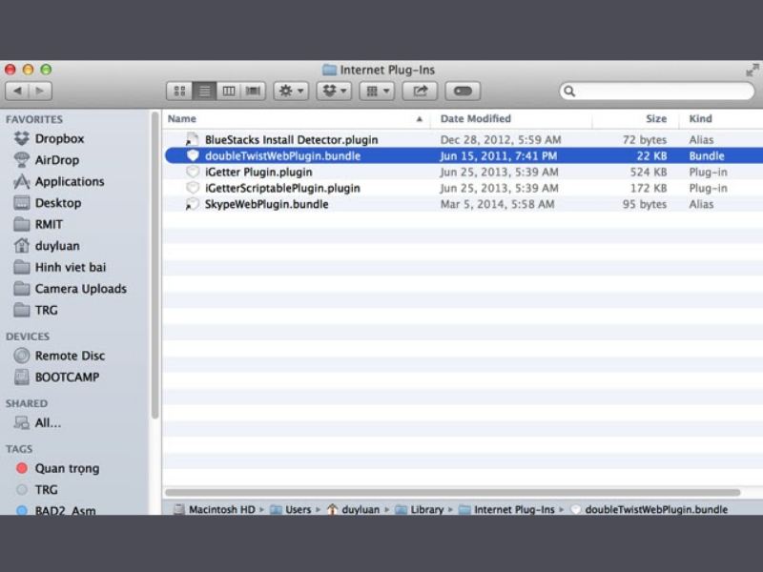This screenshot has height=572, width=763.
Task: Switch to icon view
Action: (x=179, y=91)
